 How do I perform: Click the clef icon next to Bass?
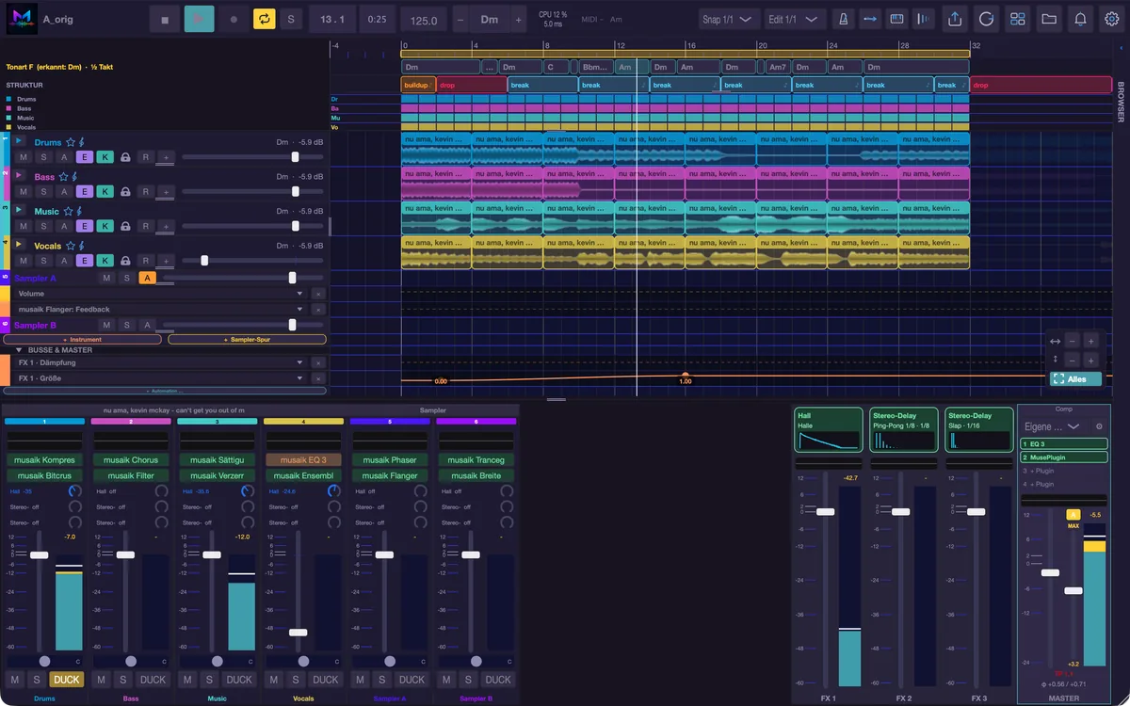(x=74, y=176)
